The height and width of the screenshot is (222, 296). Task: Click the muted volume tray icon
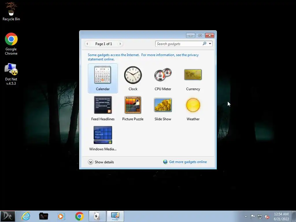(267, 217)
